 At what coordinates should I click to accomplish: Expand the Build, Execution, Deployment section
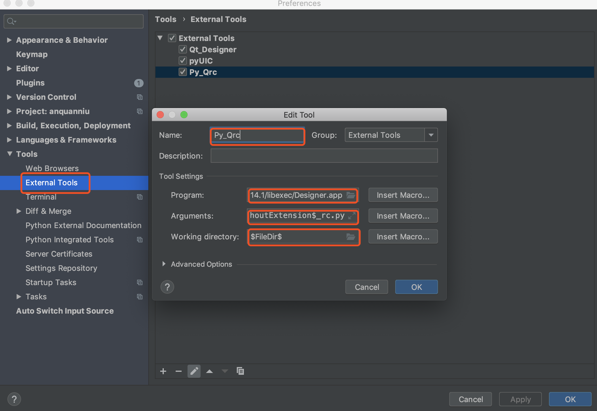pyautogui.click(x=9, y=125)
